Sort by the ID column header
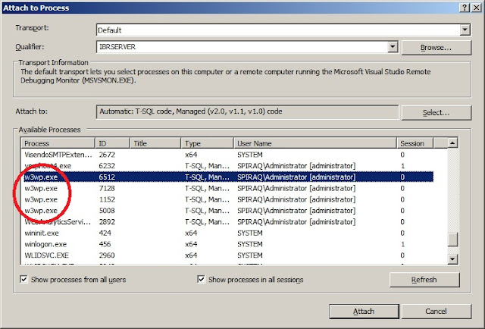485x329 pixels. [112, 143]
